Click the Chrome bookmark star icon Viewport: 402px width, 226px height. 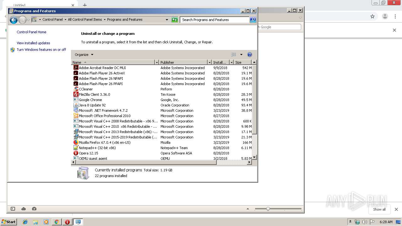372,16
